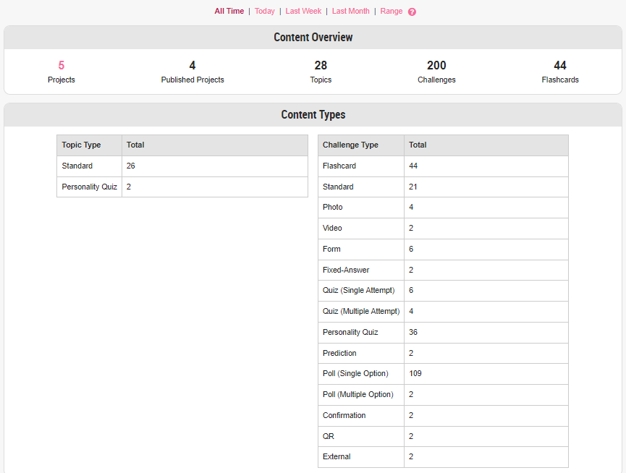Select the Prediction challenge type row

[443, 354]
